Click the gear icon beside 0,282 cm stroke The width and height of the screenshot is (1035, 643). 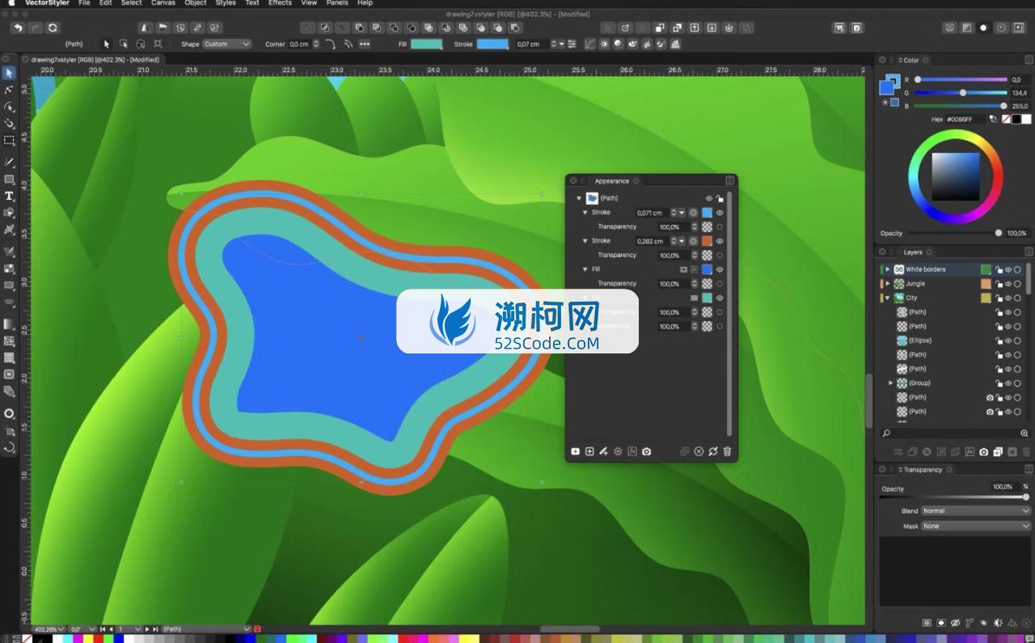point(694,241)
